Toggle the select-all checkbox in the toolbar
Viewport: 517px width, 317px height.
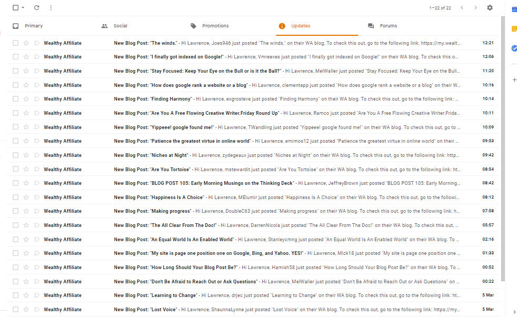pyautogui.click(x=15, y=7)
